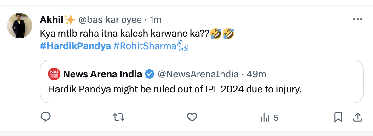Click the @bas_kar_oyee handle

(x=110, y=20)
